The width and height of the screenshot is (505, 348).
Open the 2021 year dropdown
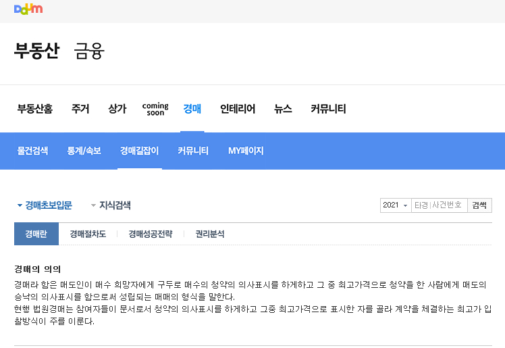(396, 205)
